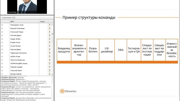Select participant name Беляев Сергей

click(16, 74)
